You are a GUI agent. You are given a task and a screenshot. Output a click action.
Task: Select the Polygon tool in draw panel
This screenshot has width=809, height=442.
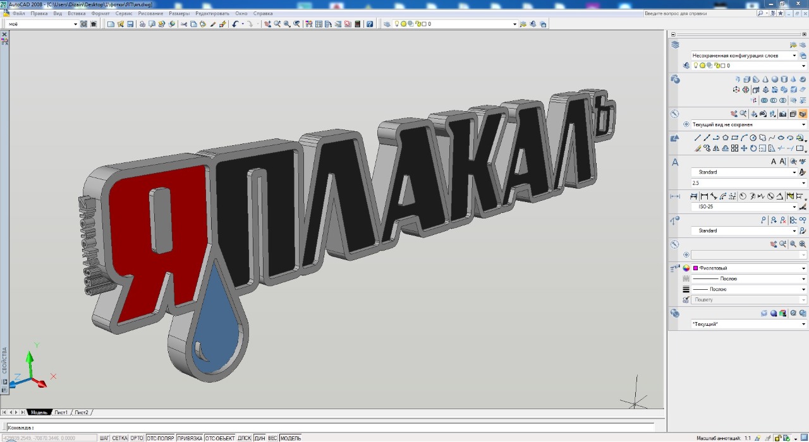[x=726, y=138]
